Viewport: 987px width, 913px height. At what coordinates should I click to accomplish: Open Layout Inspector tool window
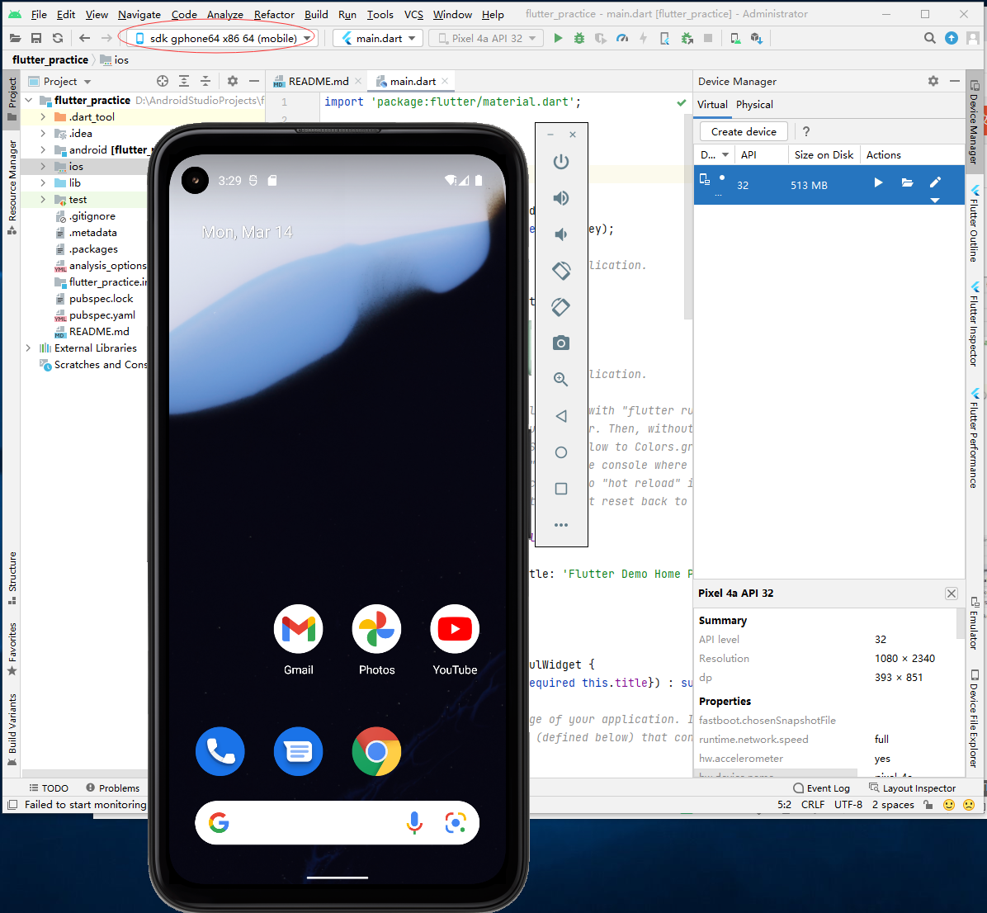(x=912, y=788)
